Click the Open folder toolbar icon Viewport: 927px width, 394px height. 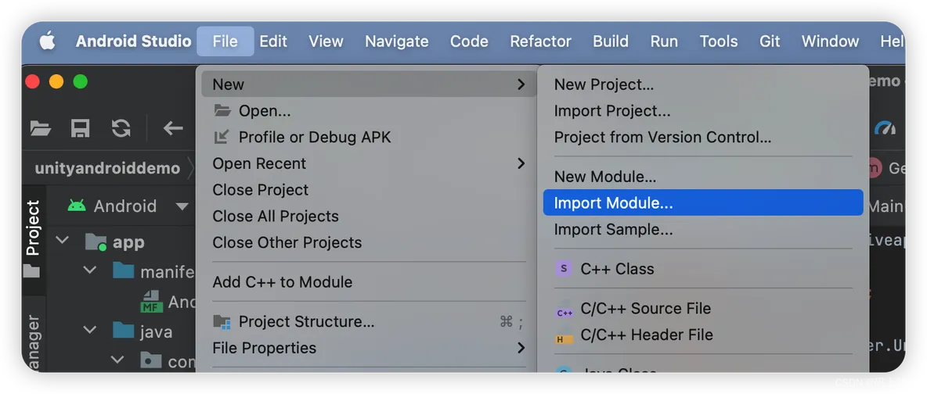(x=40, y=128)
